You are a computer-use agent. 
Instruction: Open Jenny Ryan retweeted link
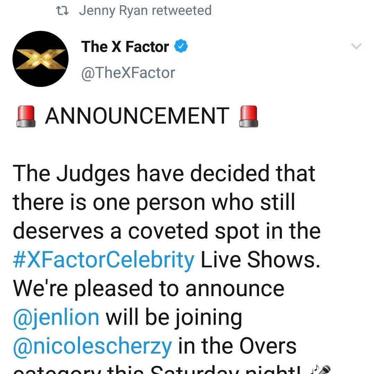(145, 10)
